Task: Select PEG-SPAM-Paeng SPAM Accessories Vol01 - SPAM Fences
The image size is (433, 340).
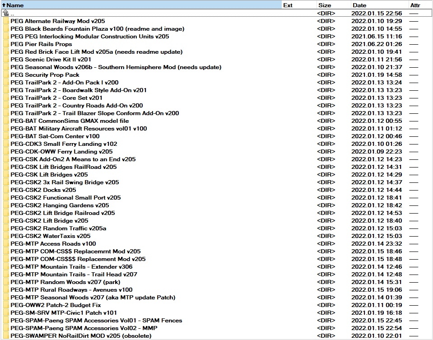Action: tap(96, 321)
